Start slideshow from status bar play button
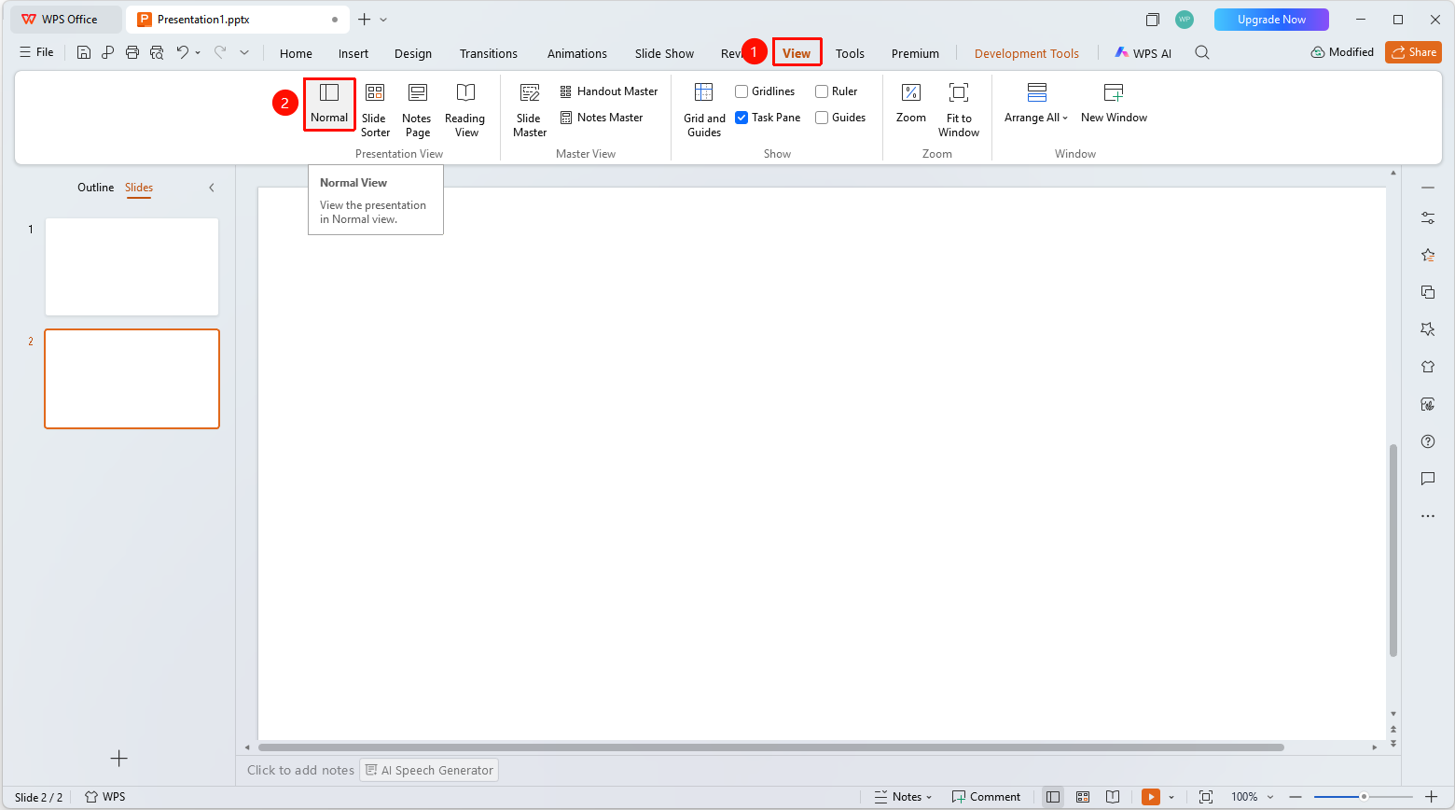The image size is (1455, 810). [1151, 797]
